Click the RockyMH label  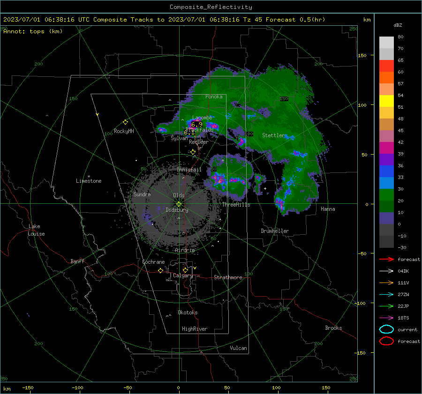[124, 131]
